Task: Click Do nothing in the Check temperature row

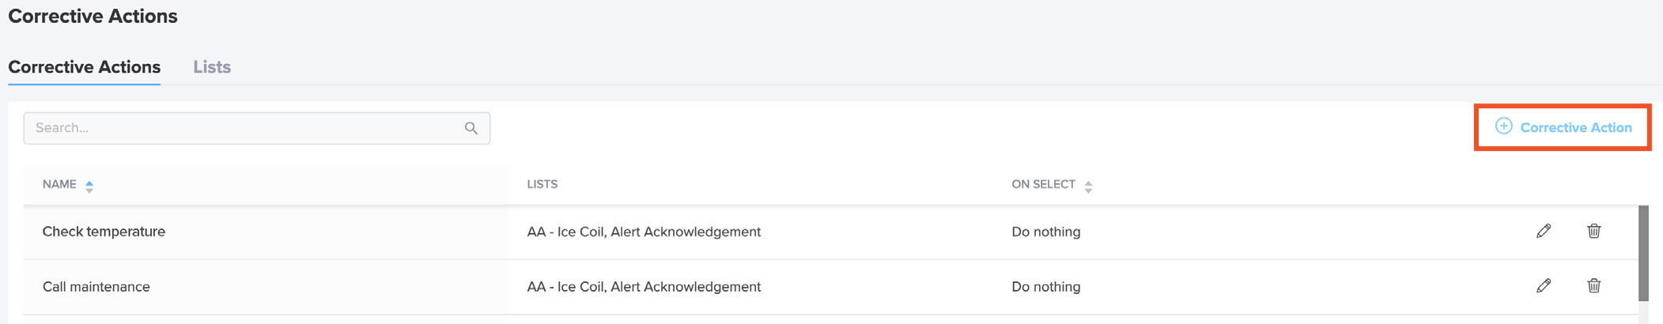Action: pos(1045,232)
